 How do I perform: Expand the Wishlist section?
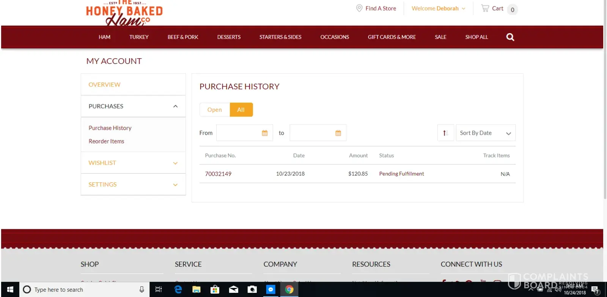pyautogui.click(x=133, y=163)
